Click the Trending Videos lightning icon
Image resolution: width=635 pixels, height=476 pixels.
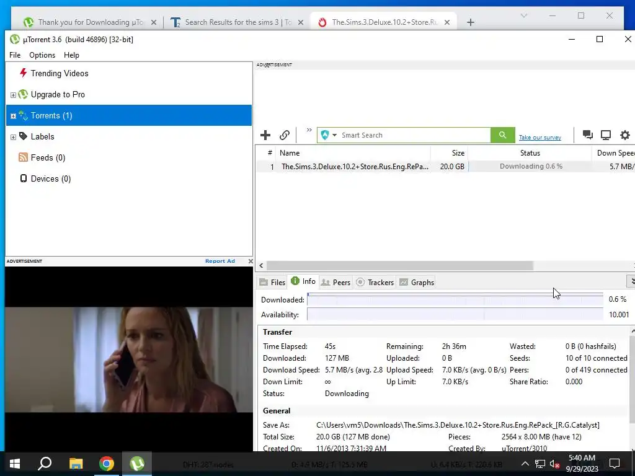(x=23, y=73)
